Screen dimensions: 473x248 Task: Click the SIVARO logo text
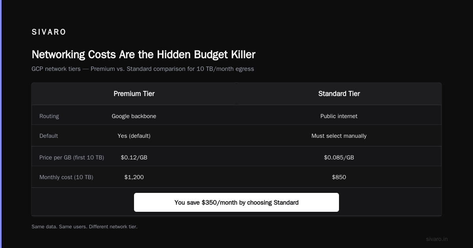point(49,32)
